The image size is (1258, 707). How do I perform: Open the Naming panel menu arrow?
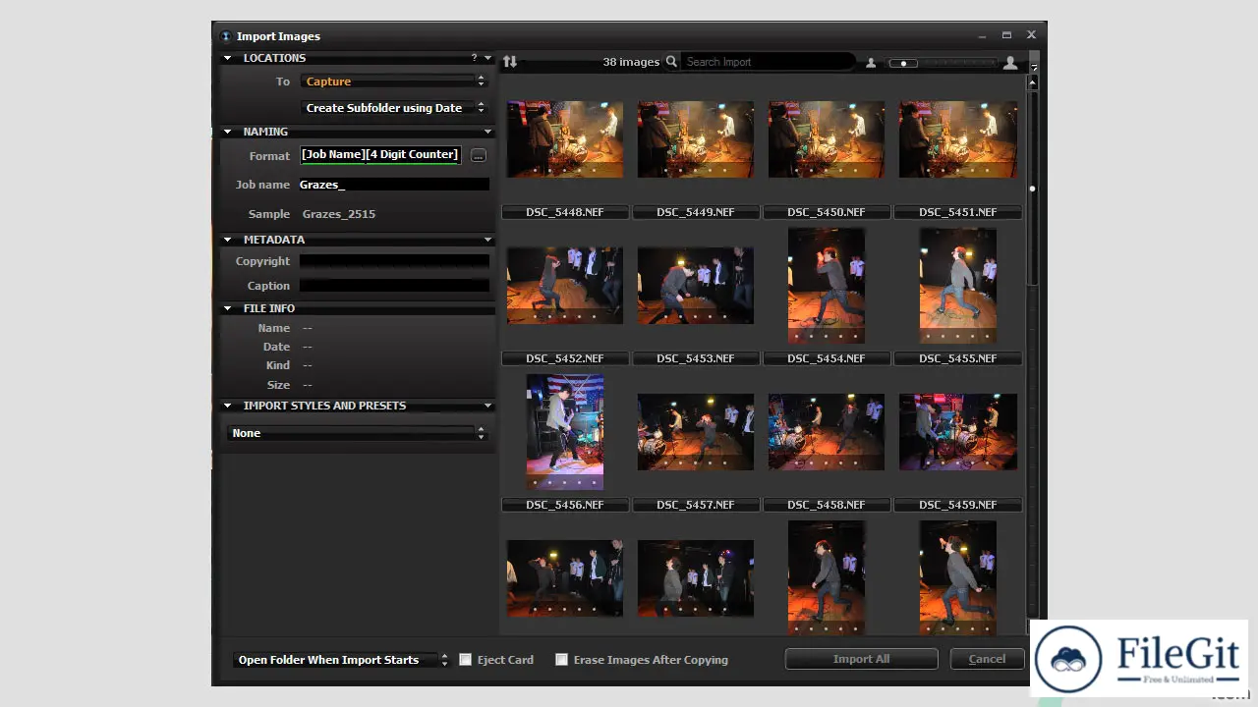pyautogui.click(x=487, y=132)
